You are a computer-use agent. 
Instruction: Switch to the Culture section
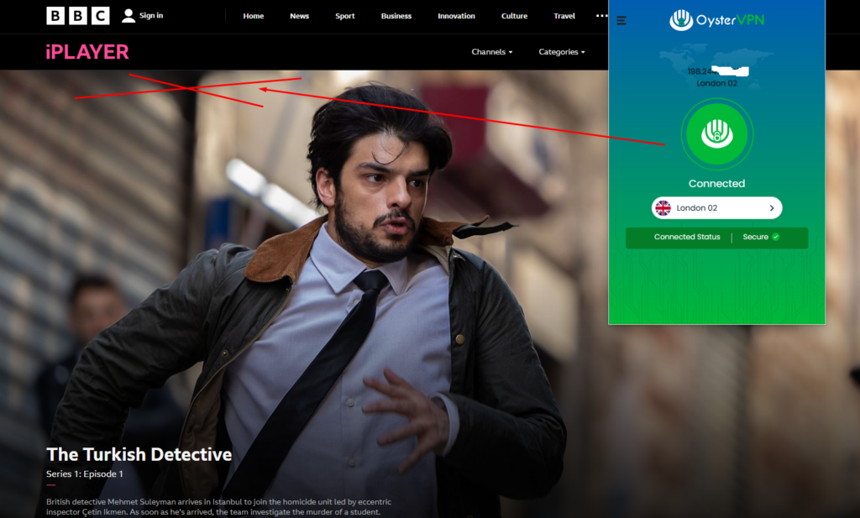click(514, 15)
